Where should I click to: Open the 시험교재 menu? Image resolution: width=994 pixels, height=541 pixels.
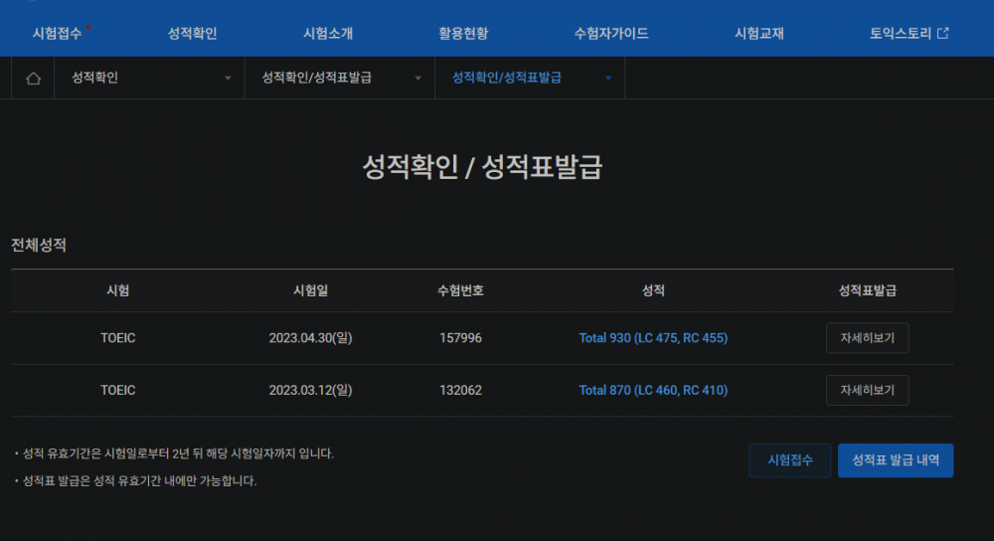[x=758, y=33]
